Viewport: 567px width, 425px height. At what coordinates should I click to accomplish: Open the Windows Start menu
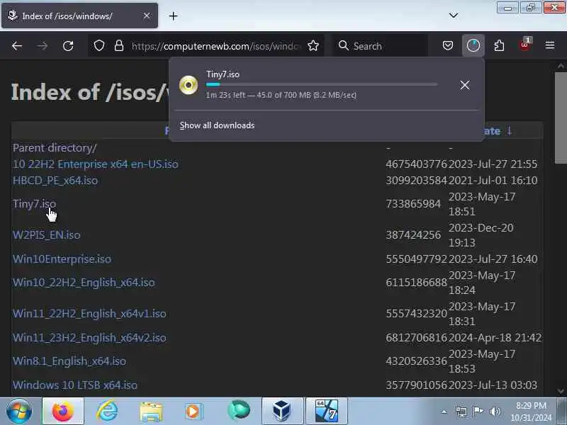[19, 412]
